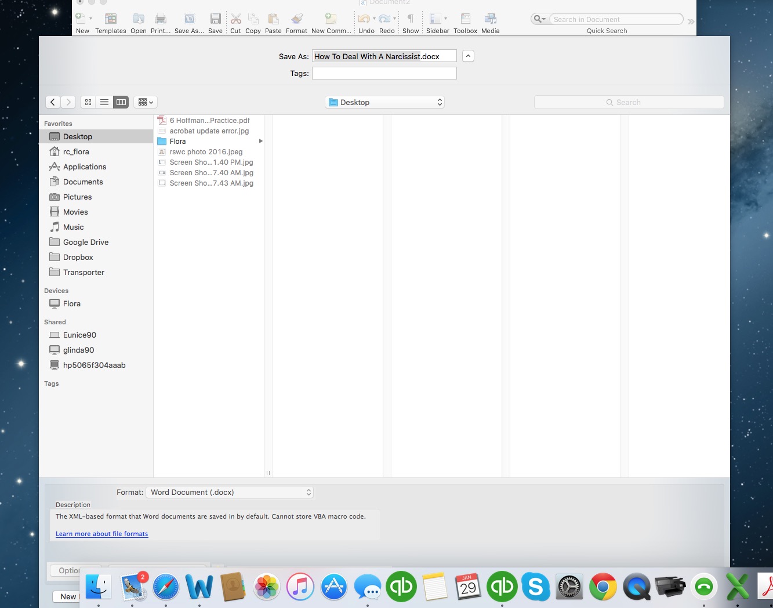Open Finder from the Dock
773x608 pixels.
[99, 587]
